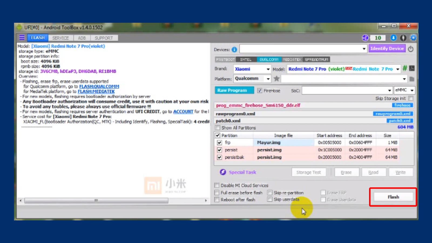Click the Read button
This screenshot has width=432, height=243.
point(373,172)
